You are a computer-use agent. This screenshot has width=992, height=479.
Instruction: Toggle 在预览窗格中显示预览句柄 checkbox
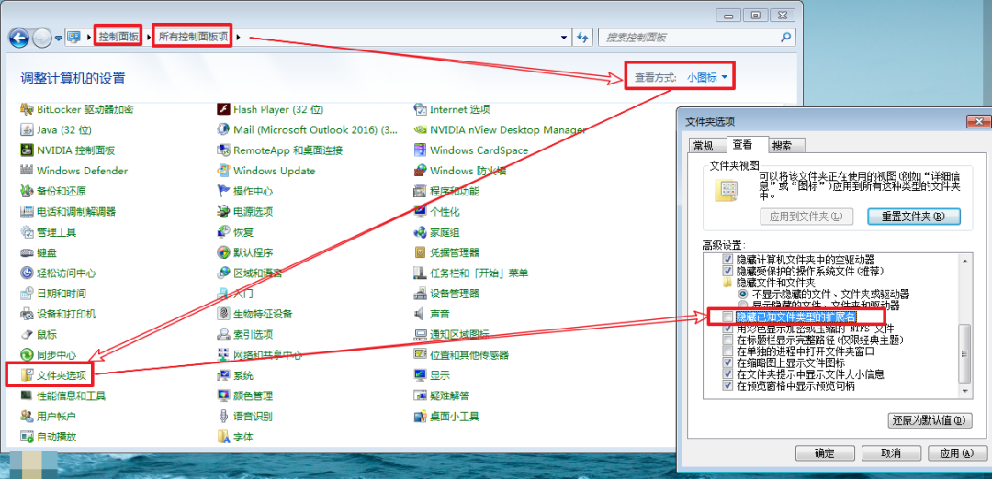coord(727,385)
